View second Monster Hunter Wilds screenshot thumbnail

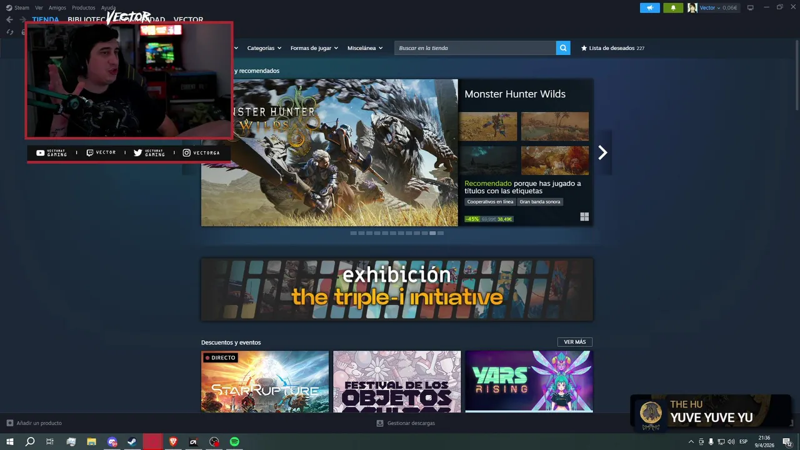(555, 126)
